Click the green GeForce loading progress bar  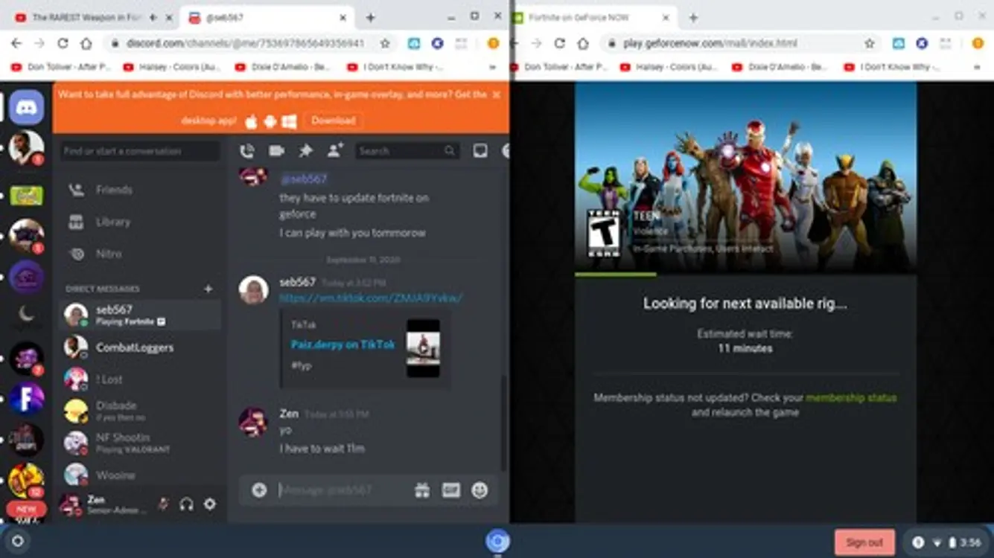615,274
